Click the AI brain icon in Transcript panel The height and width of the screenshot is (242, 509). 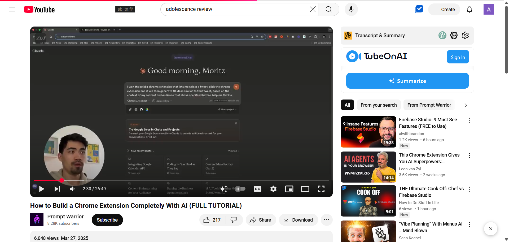(454, 35)
